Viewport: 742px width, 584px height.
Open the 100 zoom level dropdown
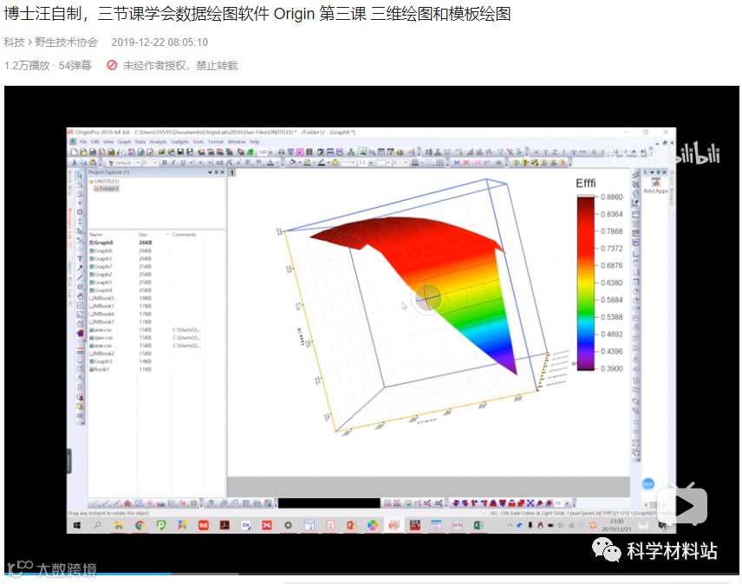[x=270, y=152]
